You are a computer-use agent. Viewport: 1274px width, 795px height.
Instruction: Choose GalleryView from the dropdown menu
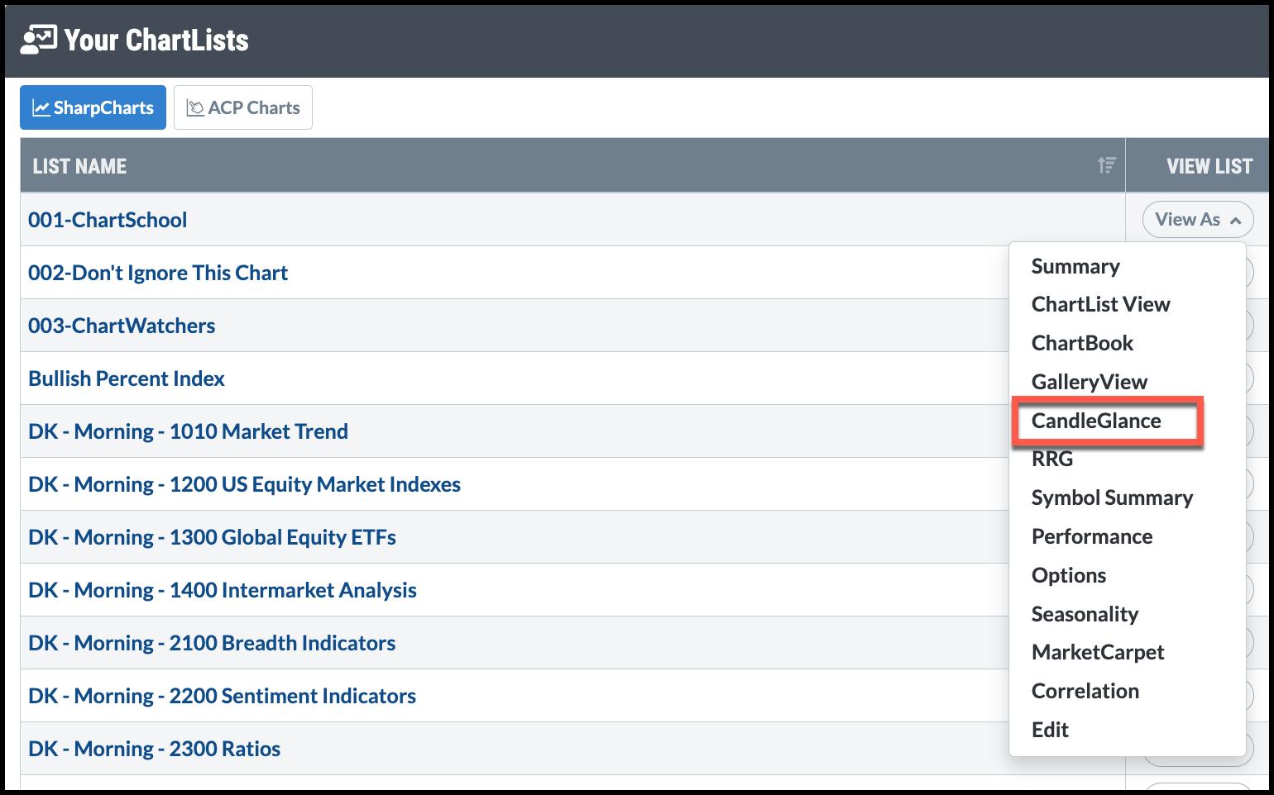coord(1089,382)
